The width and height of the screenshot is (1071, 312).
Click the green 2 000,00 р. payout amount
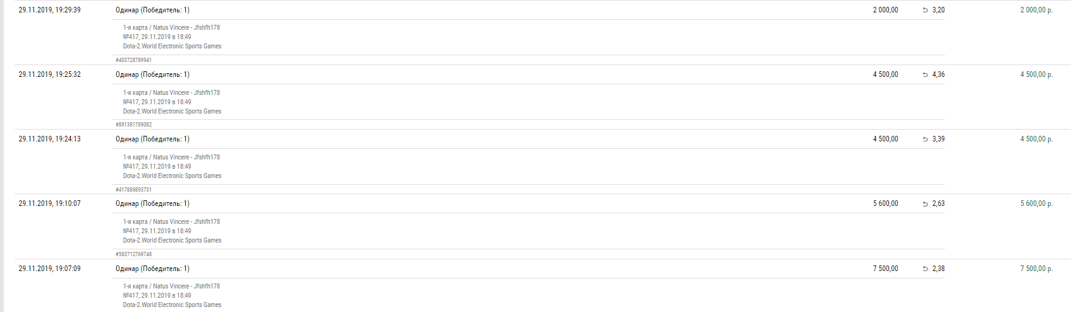[x=1036, y=10]
